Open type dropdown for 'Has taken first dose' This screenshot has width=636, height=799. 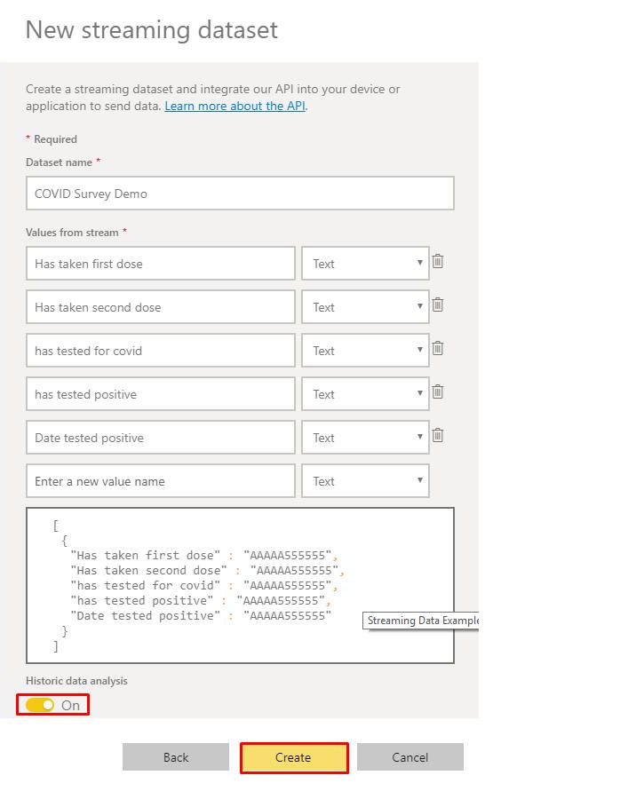coord(365,264)
